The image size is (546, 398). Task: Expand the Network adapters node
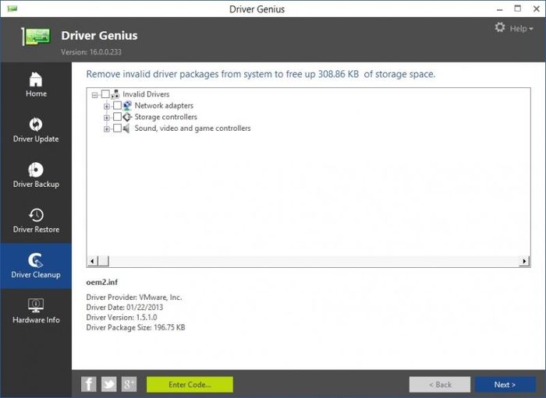coord(107,107)
